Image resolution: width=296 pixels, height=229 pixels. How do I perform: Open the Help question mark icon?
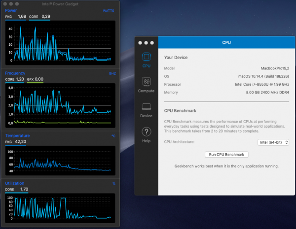146,134
